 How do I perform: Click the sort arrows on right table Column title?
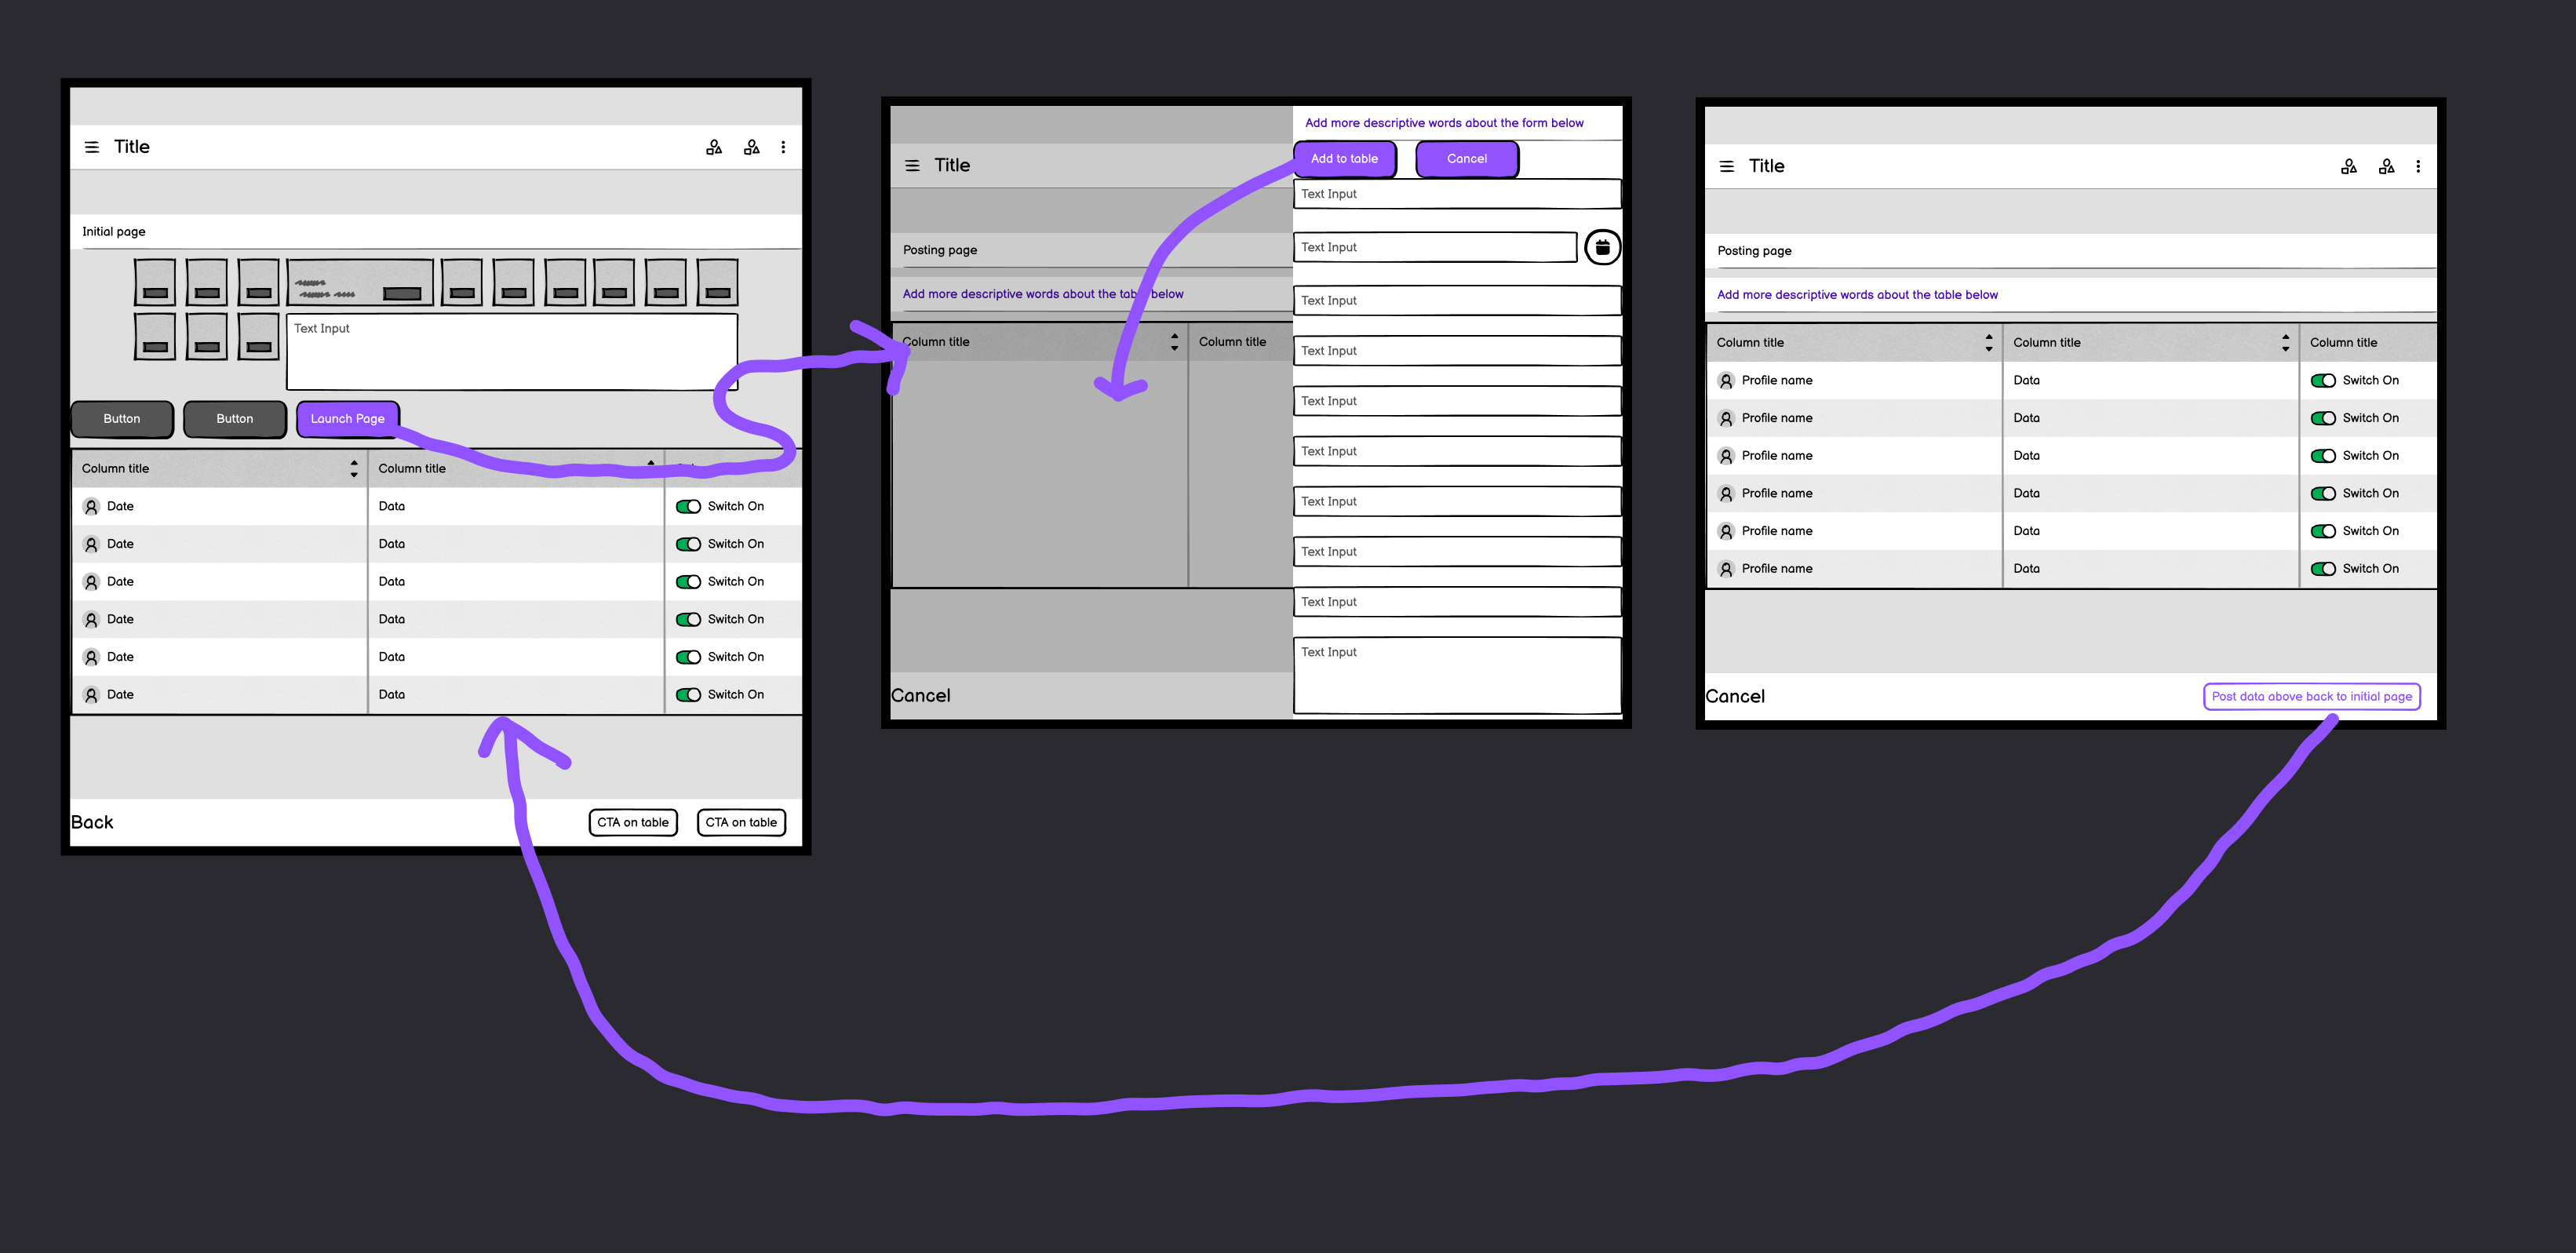[x=1988, y=342]
